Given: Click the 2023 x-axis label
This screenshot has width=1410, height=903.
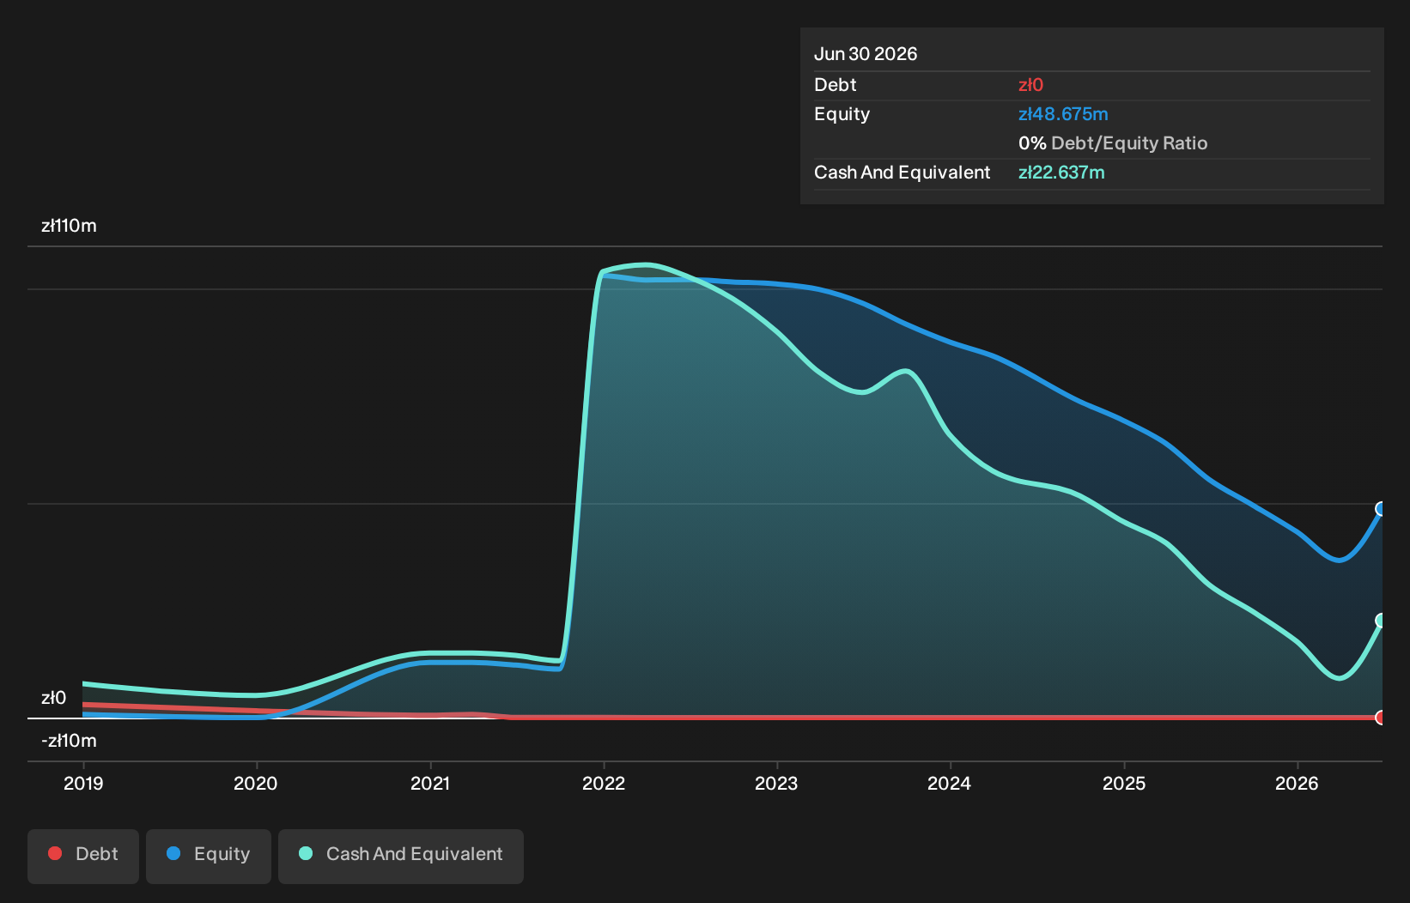Looking at the screenshot, I should [776, 783].
